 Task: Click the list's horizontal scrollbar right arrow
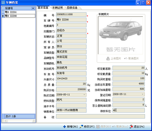tap(34, 121)
